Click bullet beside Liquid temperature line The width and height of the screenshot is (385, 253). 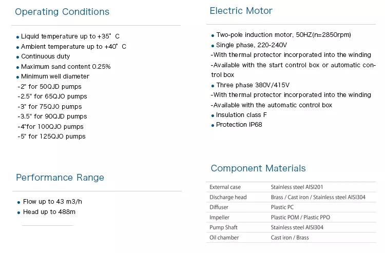tap(17, 37)
